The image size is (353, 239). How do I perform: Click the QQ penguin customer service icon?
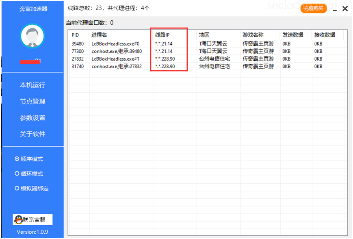click(18, 220)
